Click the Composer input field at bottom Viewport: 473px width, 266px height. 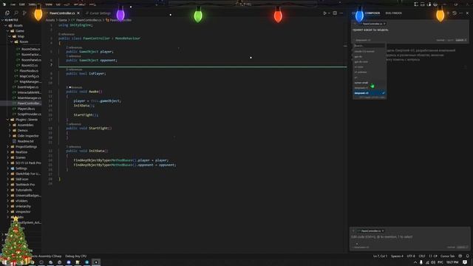pos(409,237)
